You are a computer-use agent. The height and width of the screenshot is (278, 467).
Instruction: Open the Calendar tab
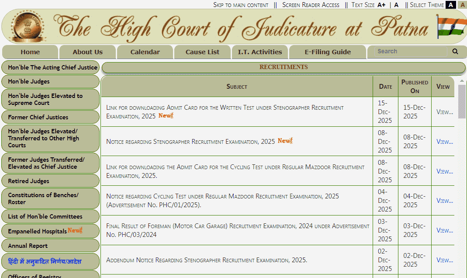[x=145, y=52]
